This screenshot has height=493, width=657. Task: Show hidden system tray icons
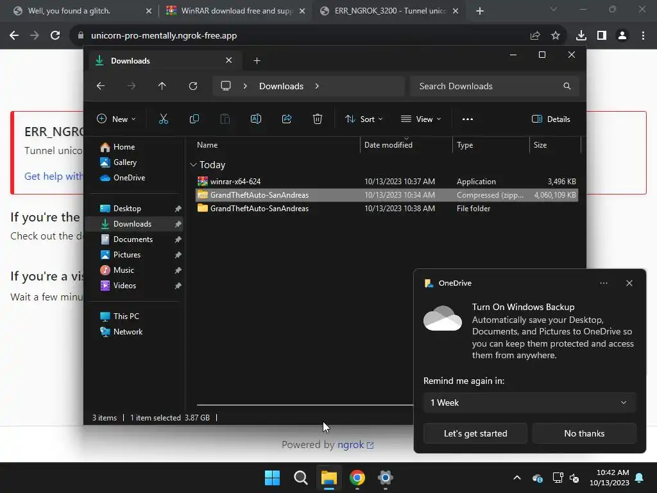517,478
